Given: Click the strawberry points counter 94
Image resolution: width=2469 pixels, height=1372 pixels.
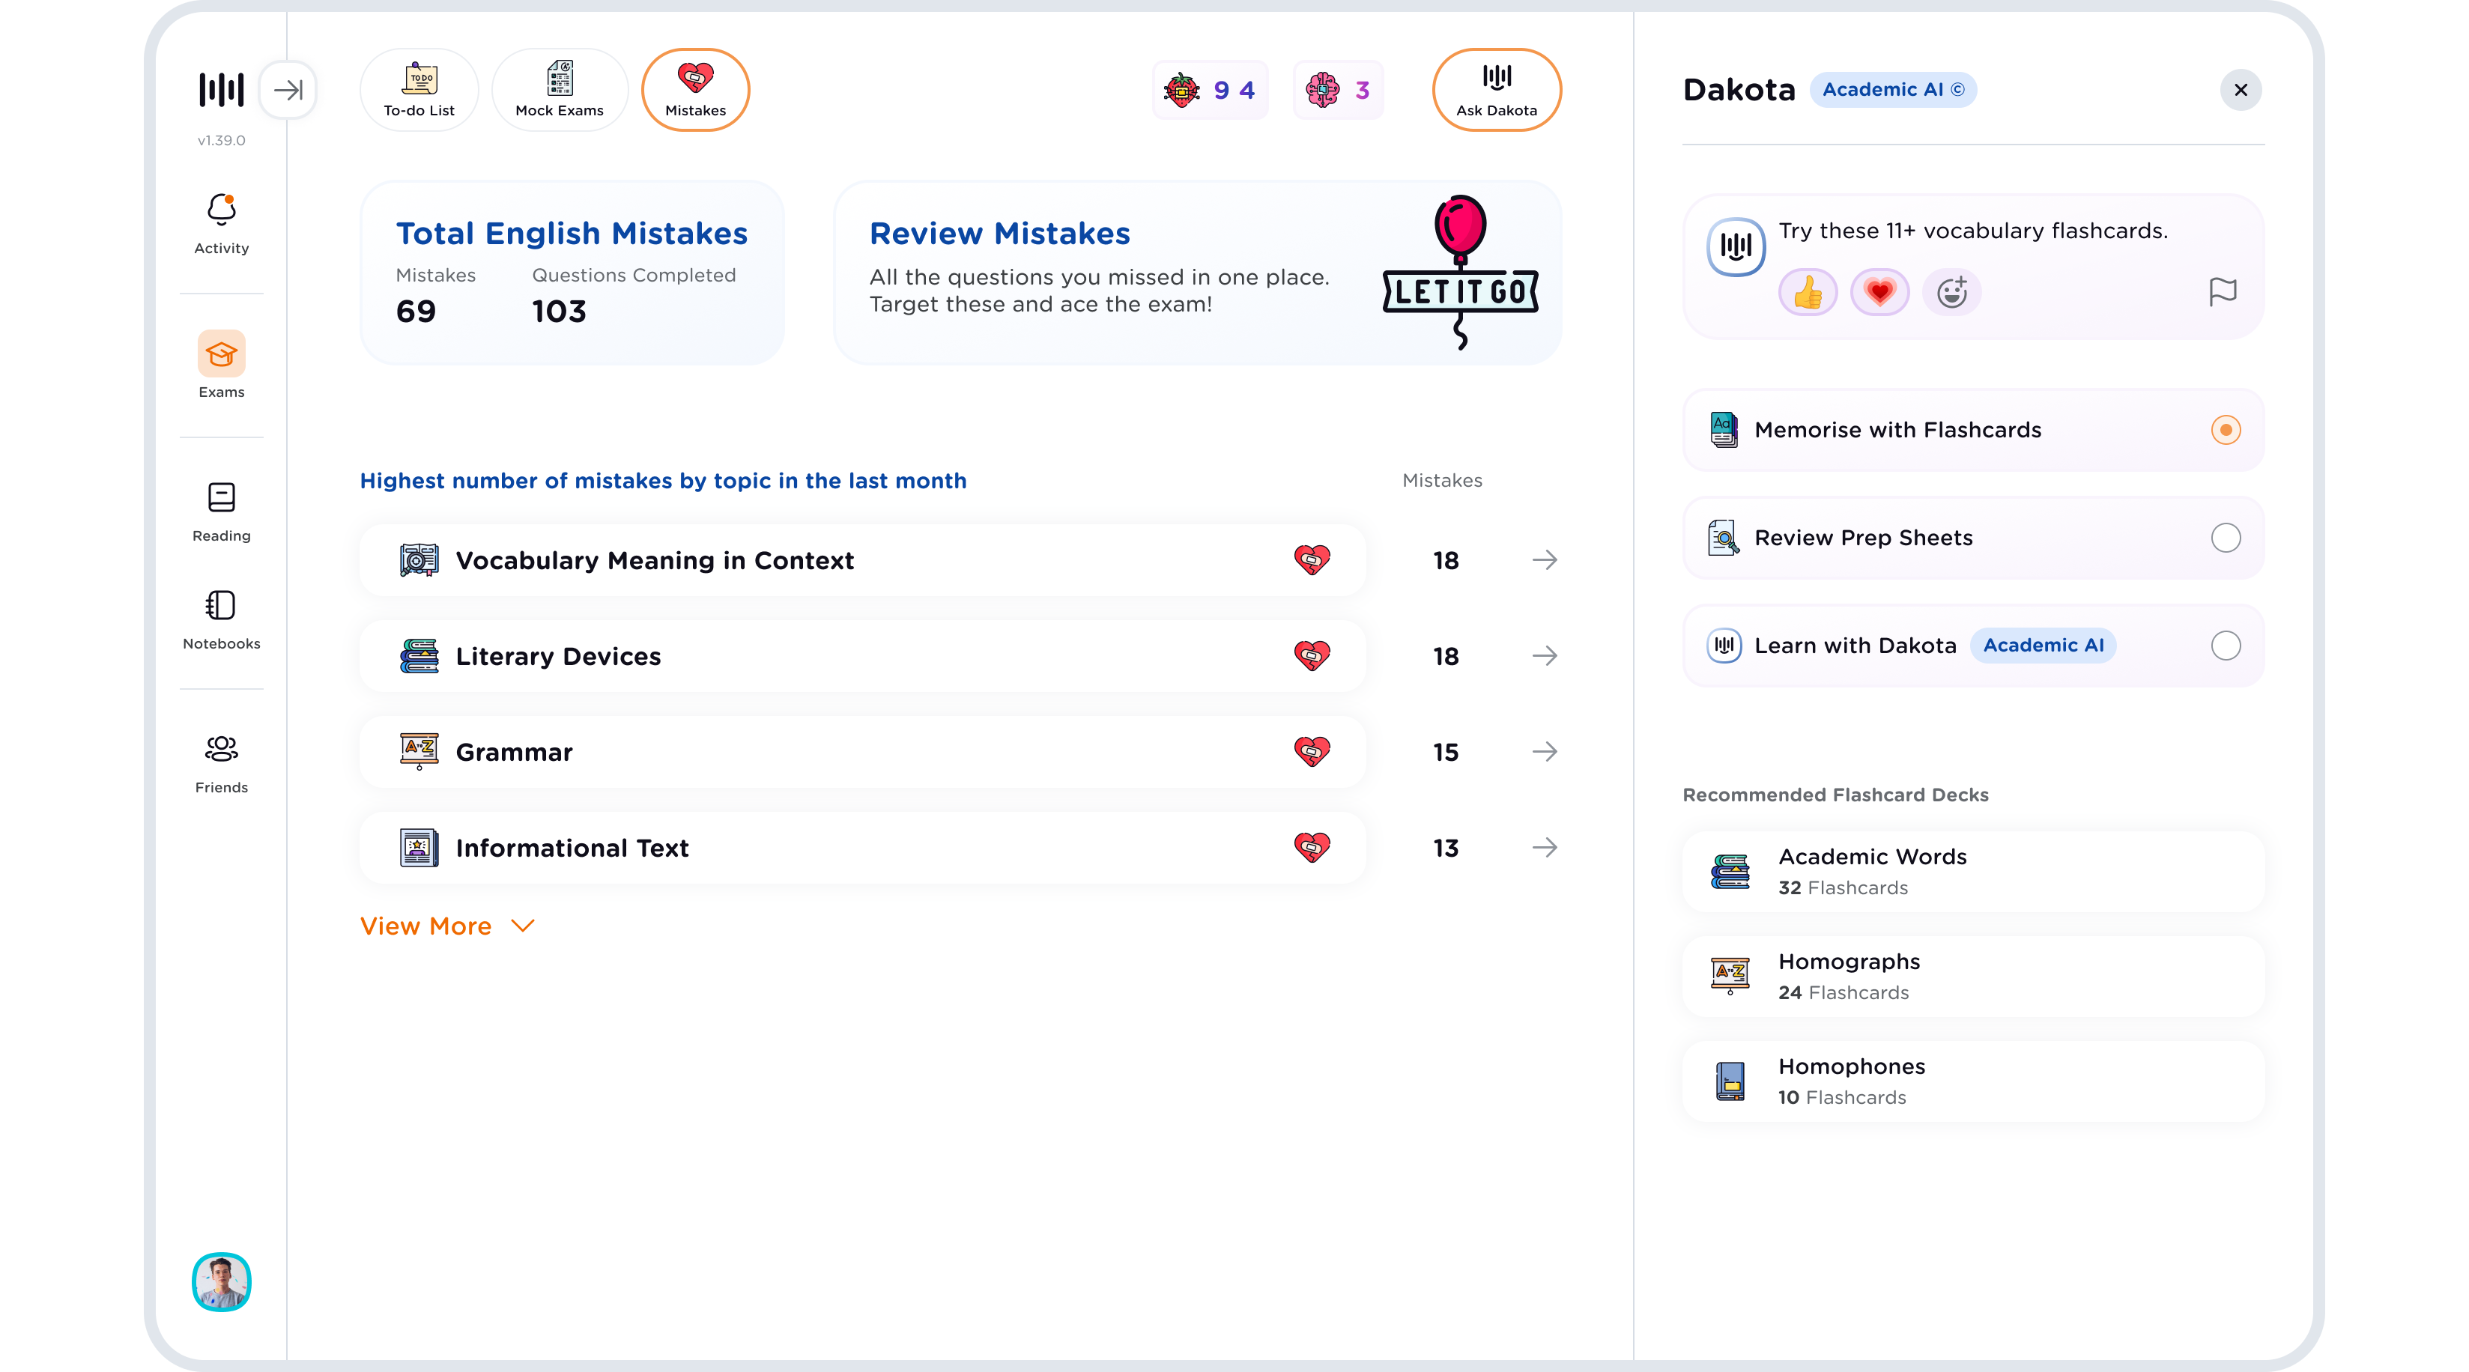Looking at the screenshot, I should click(x=1211, y=90).
